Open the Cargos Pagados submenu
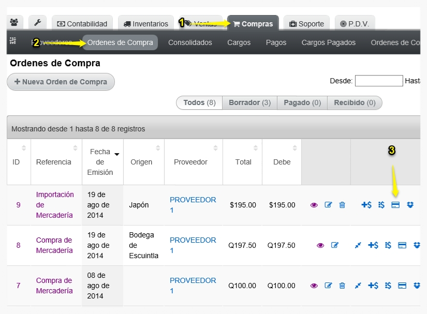Image resolution: width=427 pixels, height=314 pixels. 329,42
